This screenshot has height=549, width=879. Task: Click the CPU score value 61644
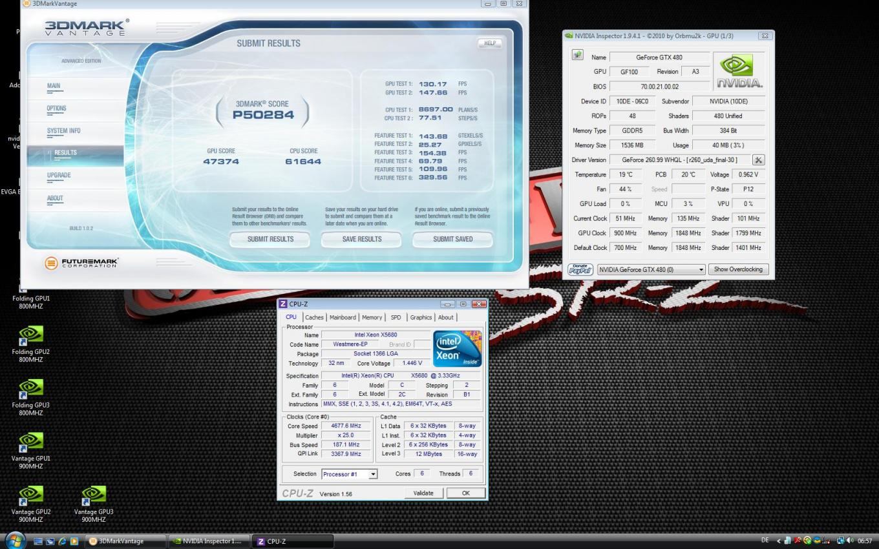[x=303, y=161]
